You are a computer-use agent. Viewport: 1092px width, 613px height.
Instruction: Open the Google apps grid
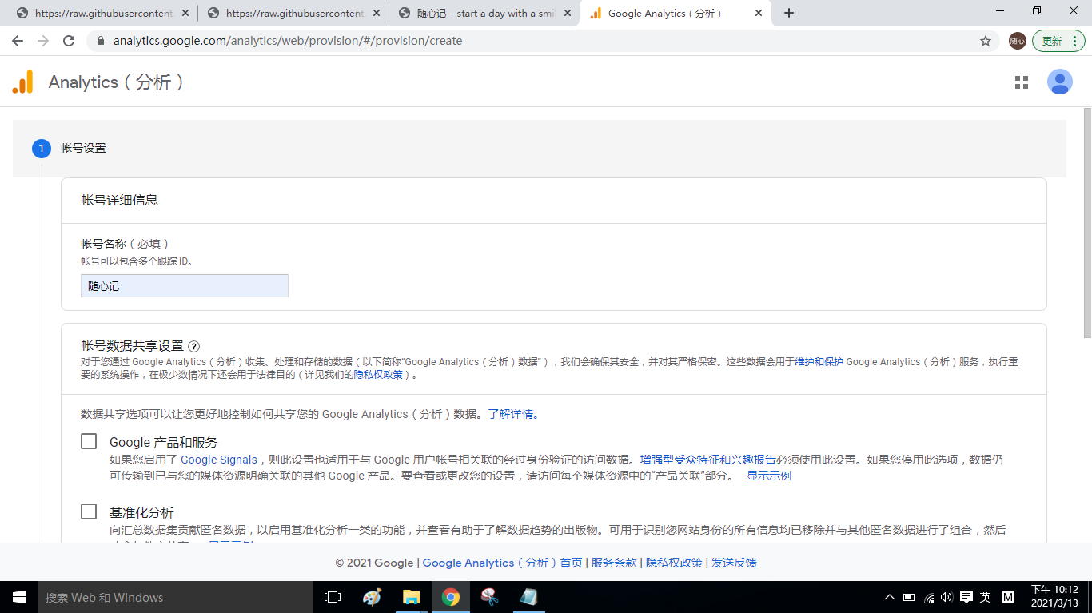pyautogui.click(x=1022, y=81)
